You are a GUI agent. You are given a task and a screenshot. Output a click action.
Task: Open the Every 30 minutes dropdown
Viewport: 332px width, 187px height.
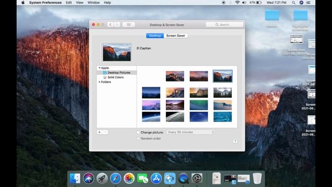190,132
